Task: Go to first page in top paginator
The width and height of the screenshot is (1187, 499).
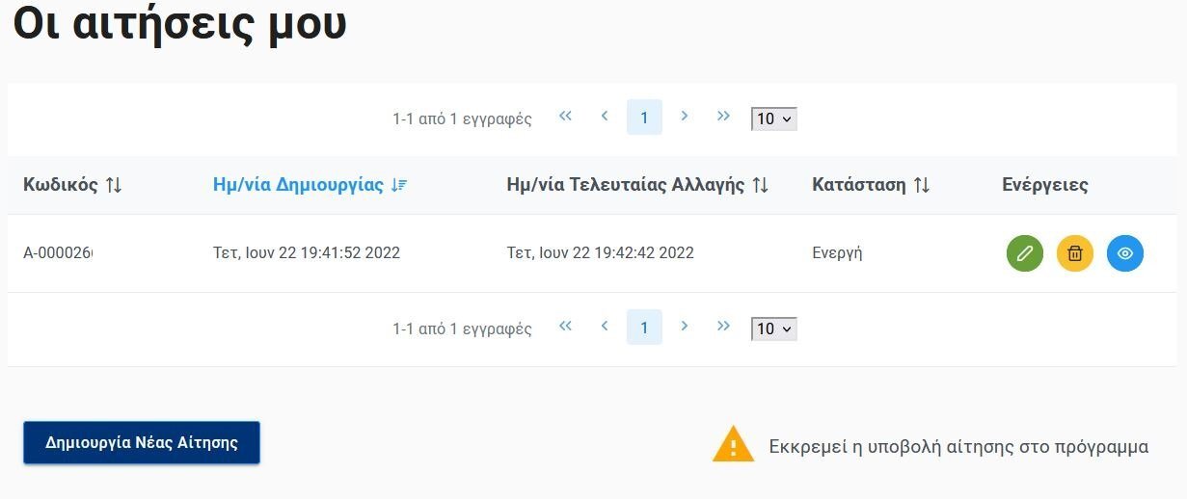Action: coord(565,117)
